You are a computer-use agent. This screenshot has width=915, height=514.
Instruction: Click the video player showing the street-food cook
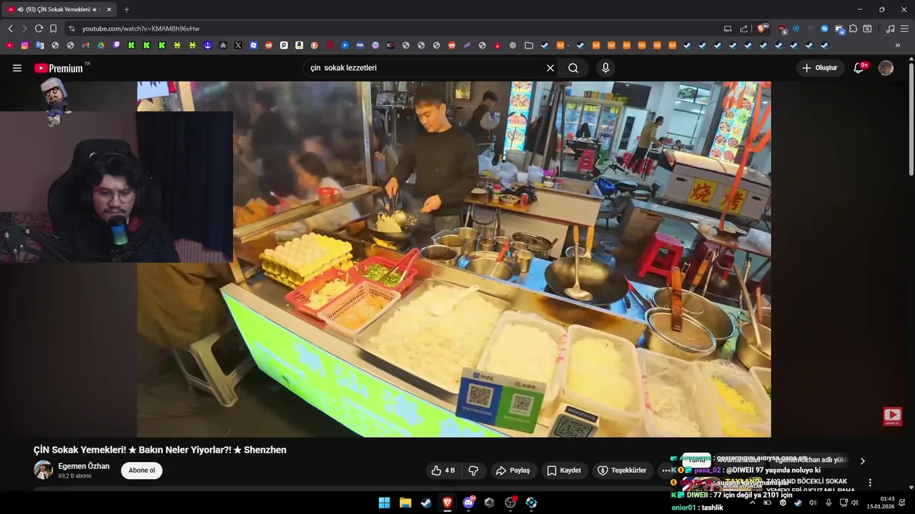click(454, 258)
